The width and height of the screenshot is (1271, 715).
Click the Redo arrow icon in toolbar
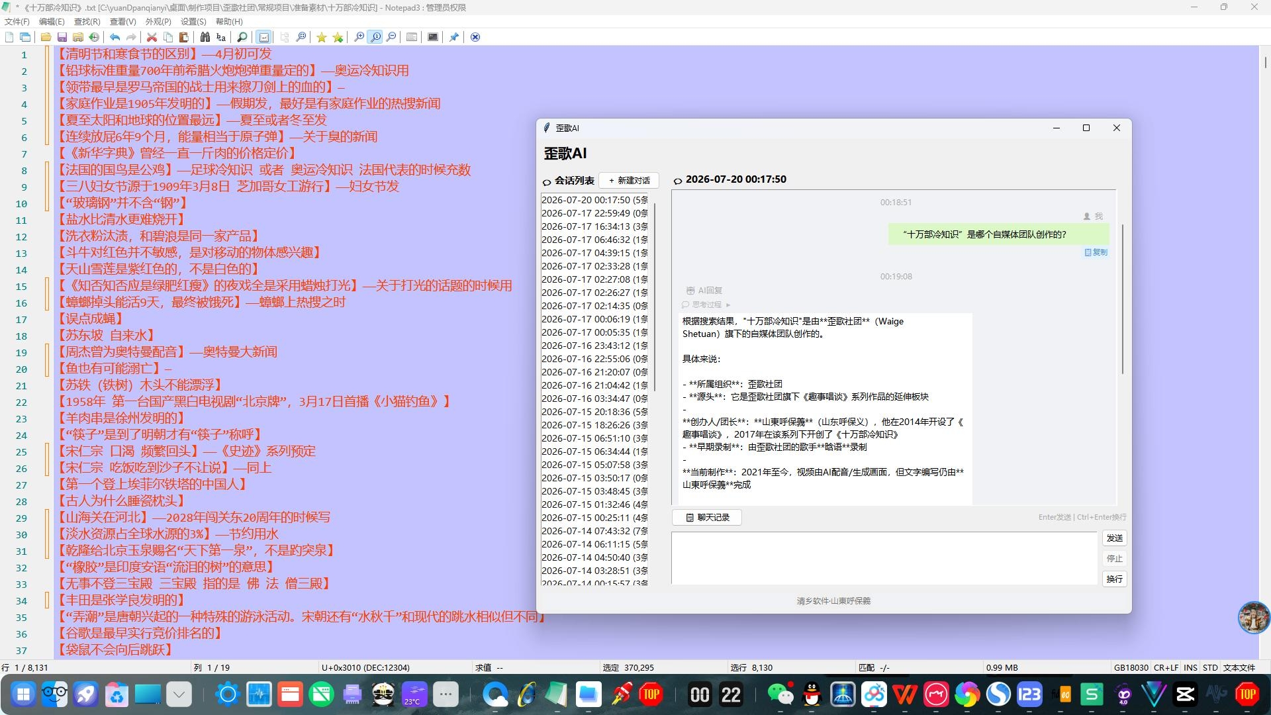[x=131, y=37]
